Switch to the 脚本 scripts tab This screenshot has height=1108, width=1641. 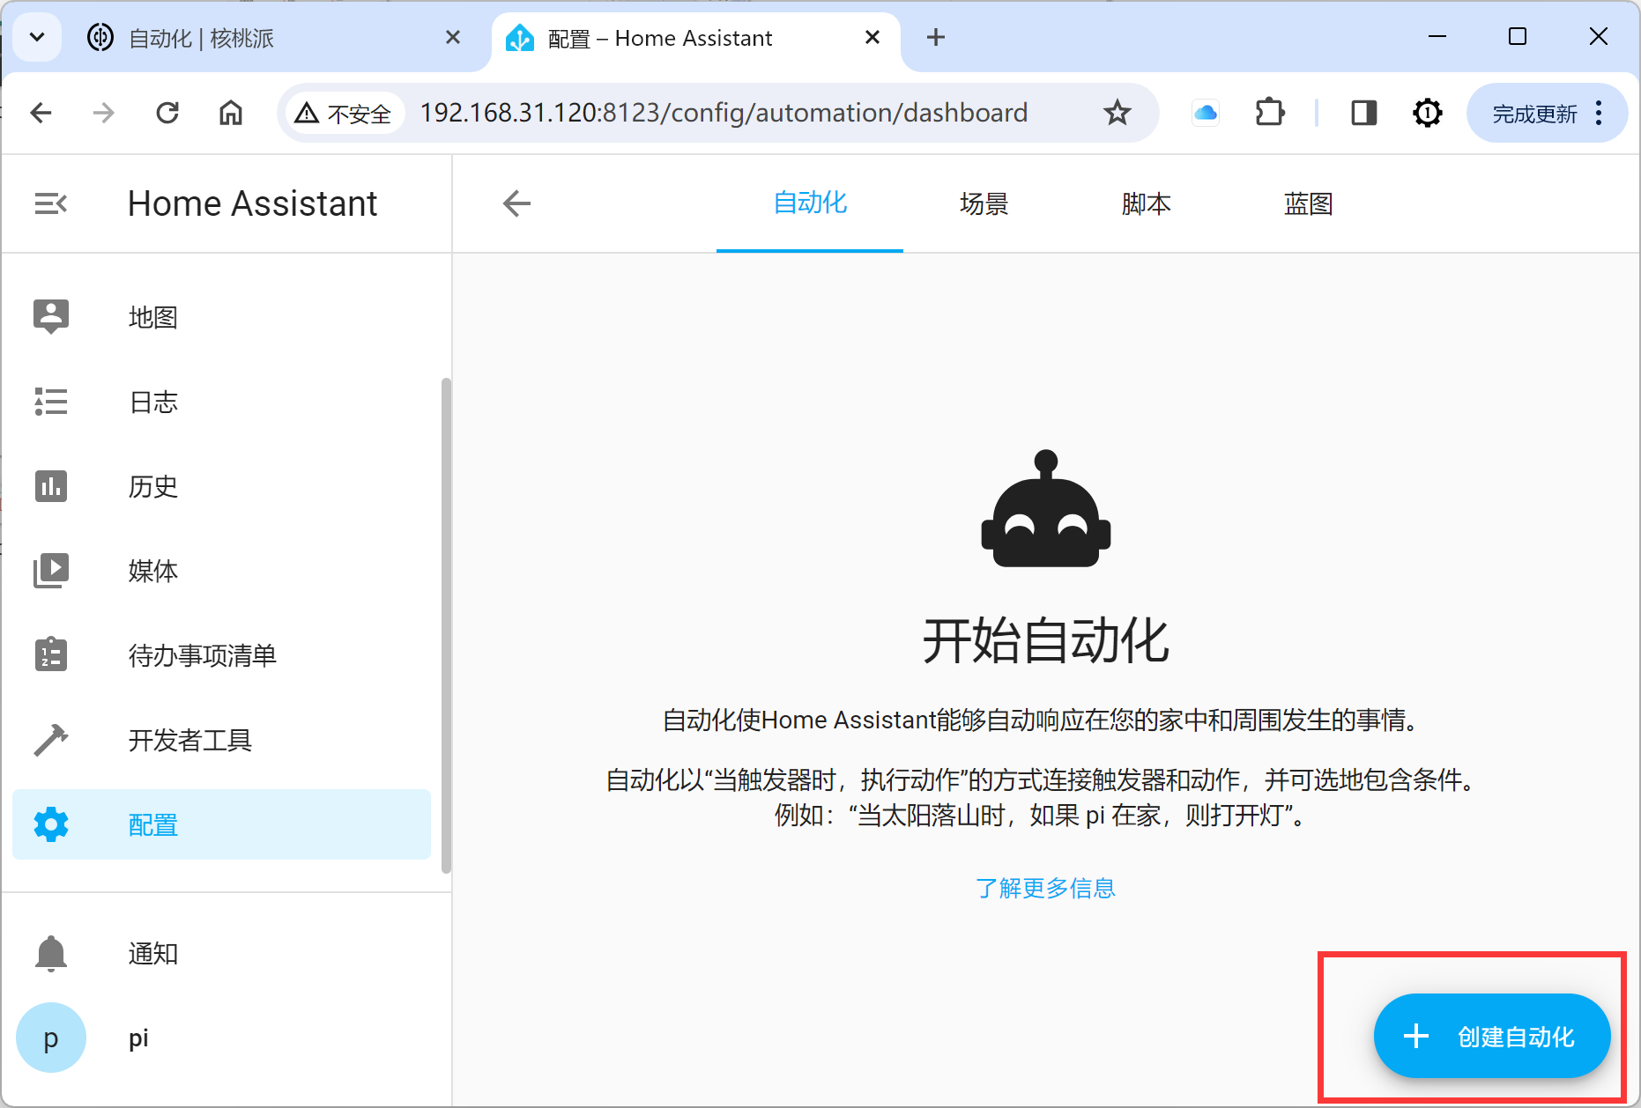1146,203
